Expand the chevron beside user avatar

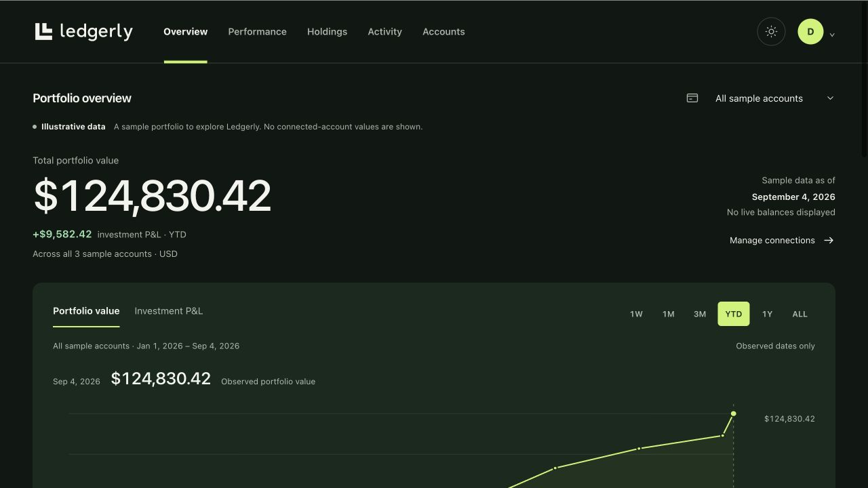[x=832, y=35]
